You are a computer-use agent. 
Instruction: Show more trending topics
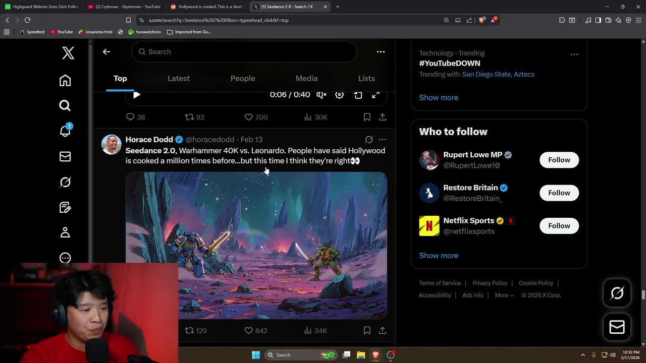click(439, 97)
